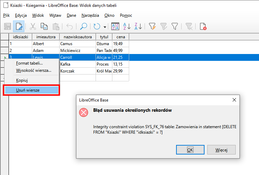Select the cell containing Korczak
Screen dimensions: 259x175
tap(78, 71)
